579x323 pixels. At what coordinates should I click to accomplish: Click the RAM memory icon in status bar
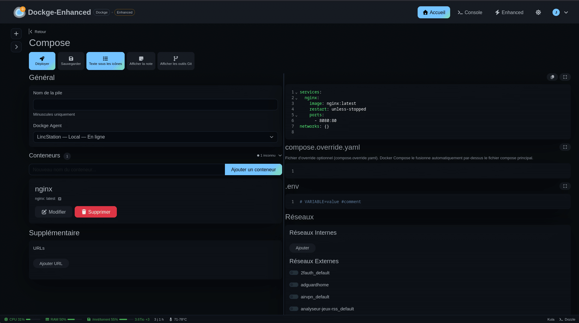point(47,319)
